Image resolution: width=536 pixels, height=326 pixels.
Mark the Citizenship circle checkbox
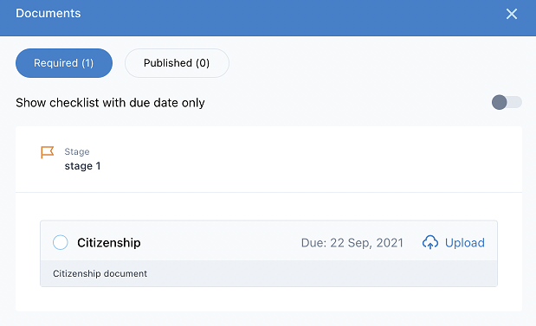coord(60,242)
